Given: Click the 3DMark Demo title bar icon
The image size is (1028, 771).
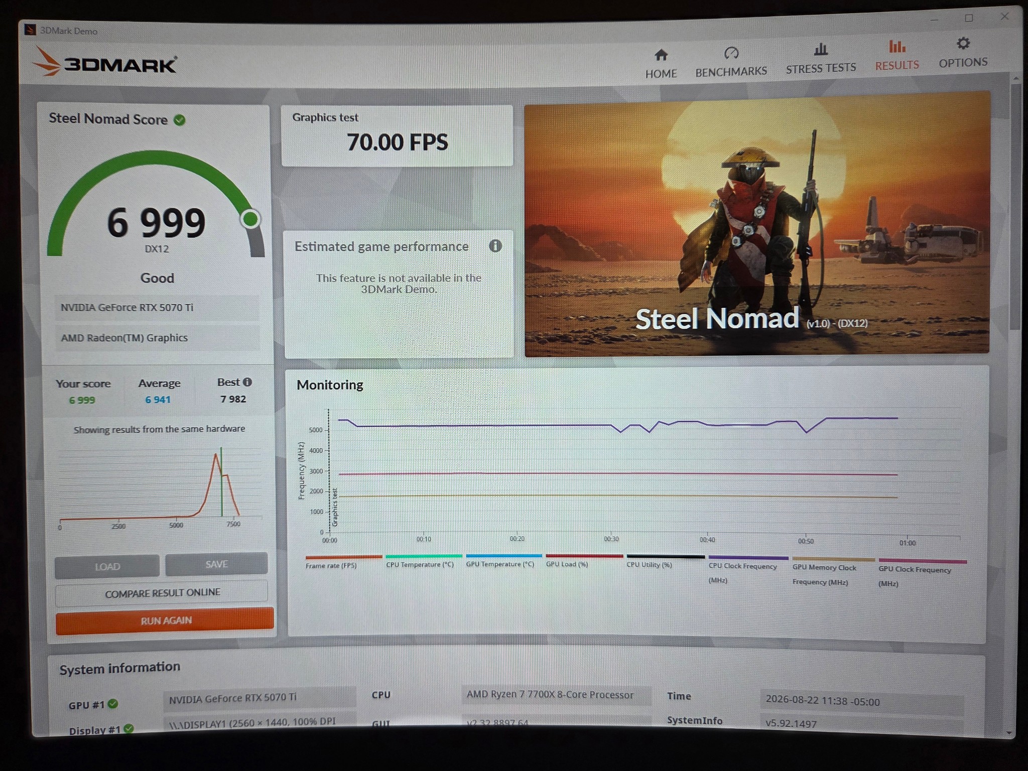Looking at the screenshot, I should (x=30, y=30).
